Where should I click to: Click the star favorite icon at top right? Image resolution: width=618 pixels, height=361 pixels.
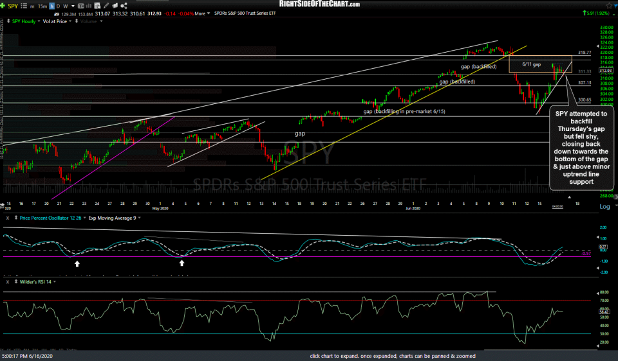click(x=610, y=6)
